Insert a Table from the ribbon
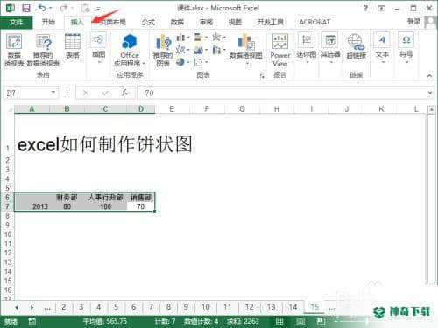 tap(73, 46)
